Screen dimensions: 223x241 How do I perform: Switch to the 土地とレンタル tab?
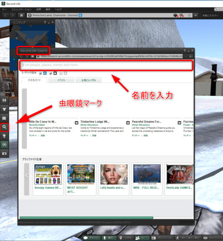(88, 80)
